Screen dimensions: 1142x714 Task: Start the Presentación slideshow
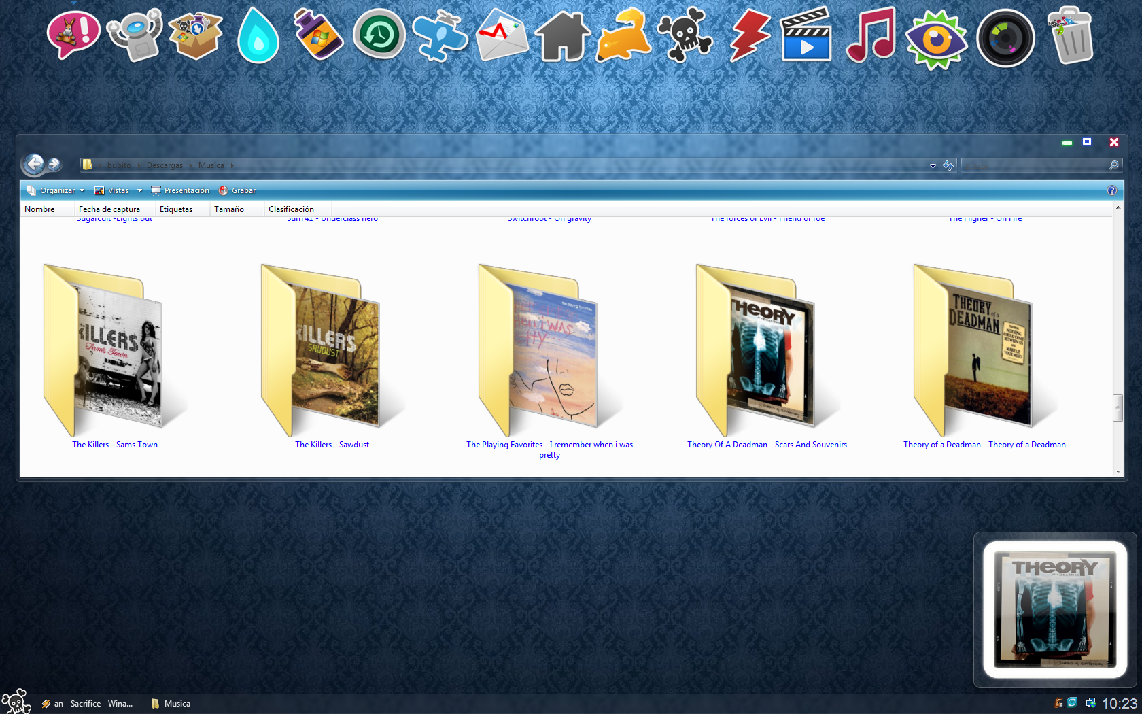(x=180, y=190)
